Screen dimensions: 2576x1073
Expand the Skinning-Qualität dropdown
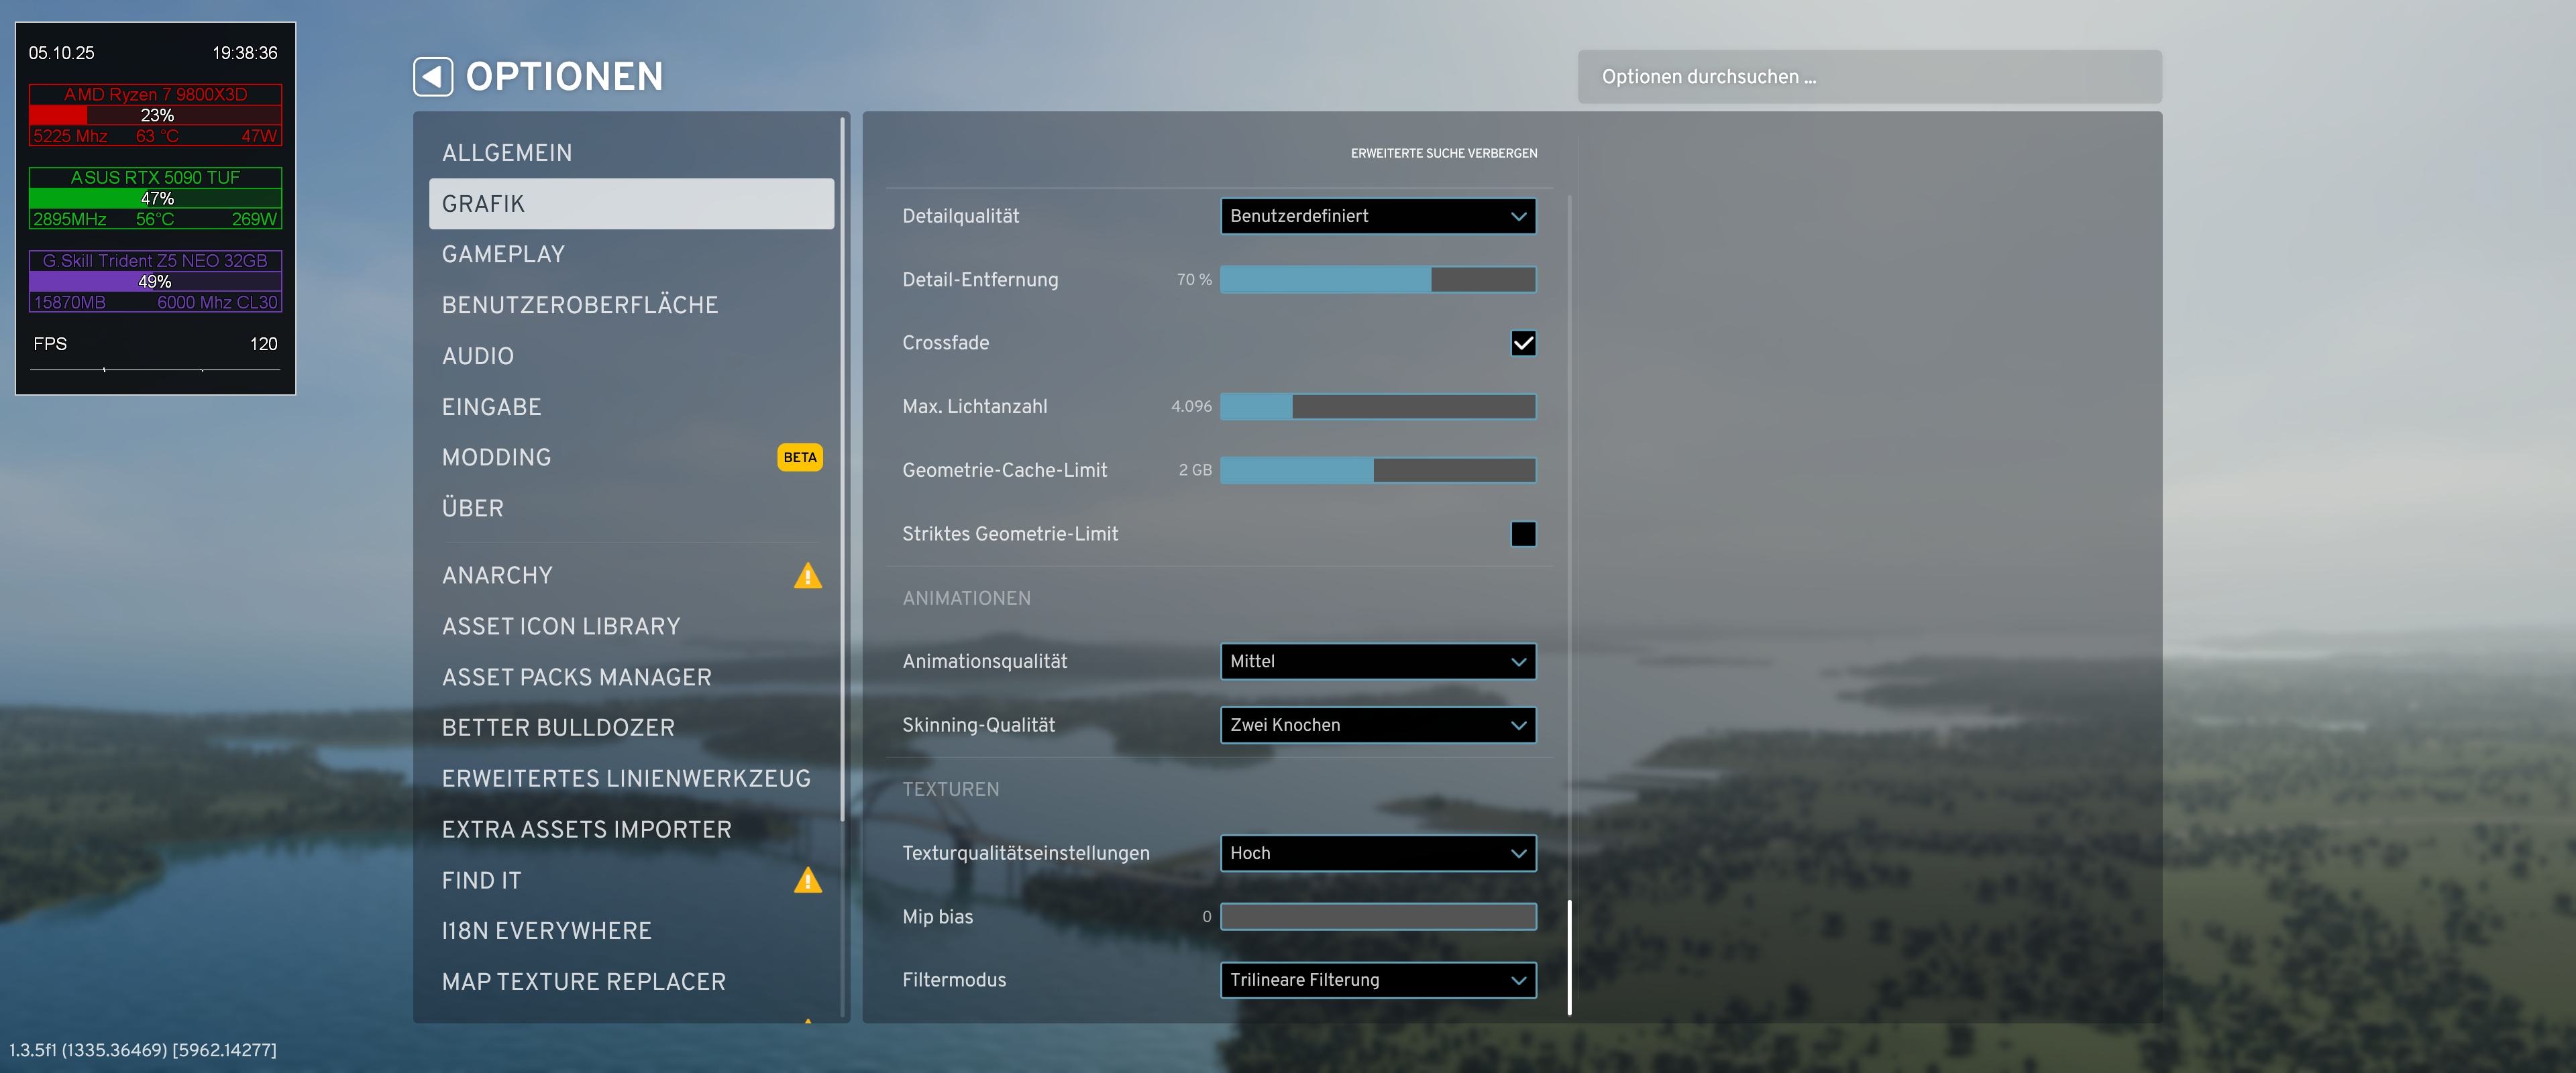pyautogui.click(x=1377, y=725)
